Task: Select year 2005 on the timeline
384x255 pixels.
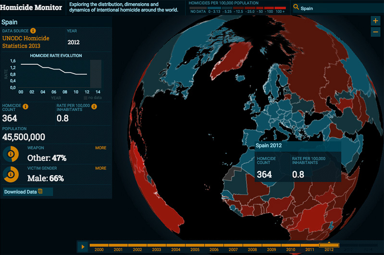Action: click(x=195, y=247)
